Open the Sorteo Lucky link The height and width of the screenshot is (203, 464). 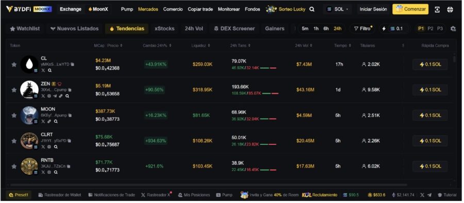pos(286,9)
